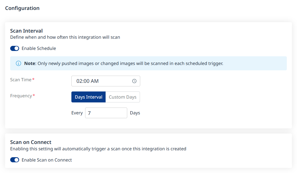The width and height of the screenshot is (297, 173).
Task: Click the Days unit text after input
Action: (135, 113)
